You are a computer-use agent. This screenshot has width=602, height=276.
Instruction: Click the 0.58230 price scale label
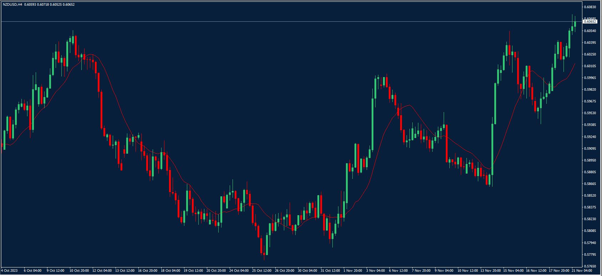pos(591,219)
